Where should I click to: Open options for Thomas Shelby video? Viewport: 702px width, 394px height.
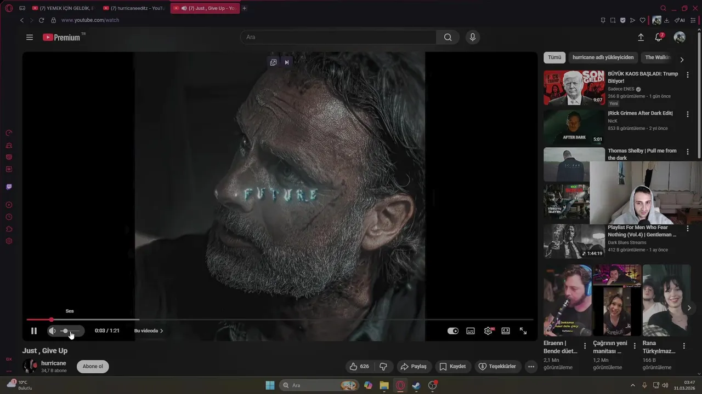click(688, 152)
